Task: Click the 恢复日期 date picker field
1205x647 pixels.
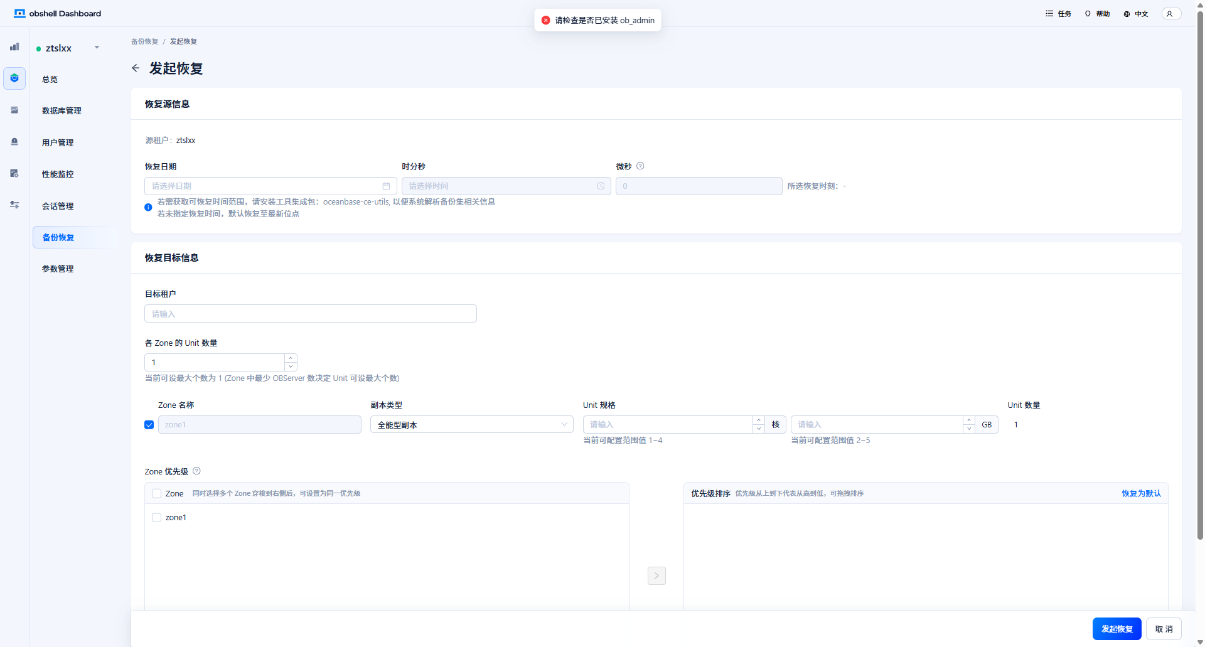Action: pyautogui.click(x=270, y=186)
